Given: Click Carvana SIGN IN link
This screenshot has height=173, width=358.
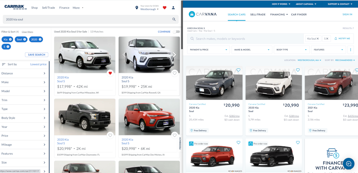Looking at the screenshot, I should pyautogui.click(x=347, y=14).
